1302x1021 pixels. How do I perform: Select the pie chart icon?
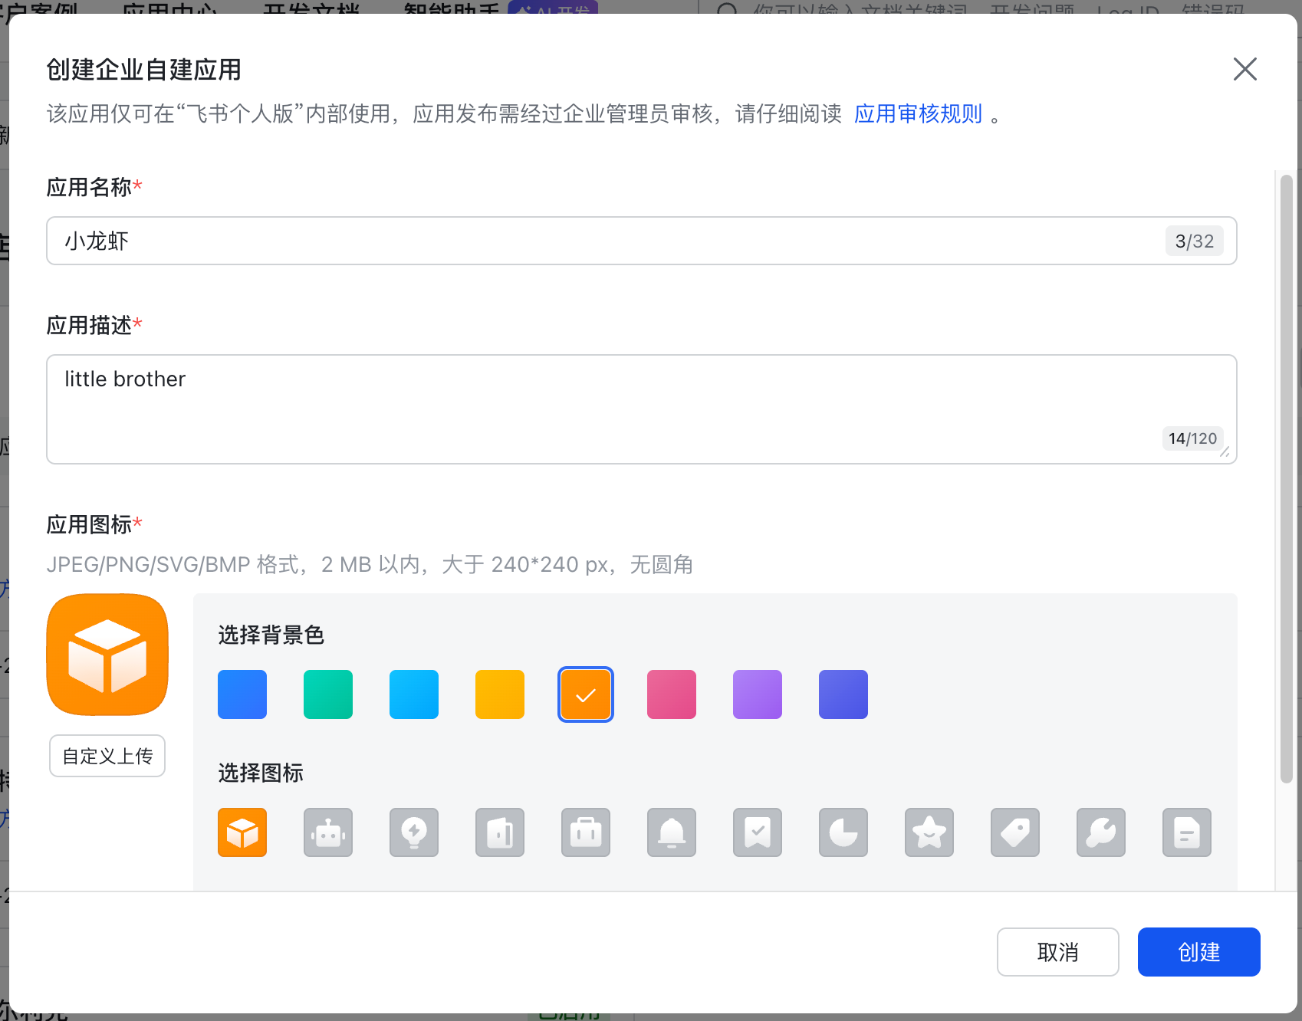(843, 832)
